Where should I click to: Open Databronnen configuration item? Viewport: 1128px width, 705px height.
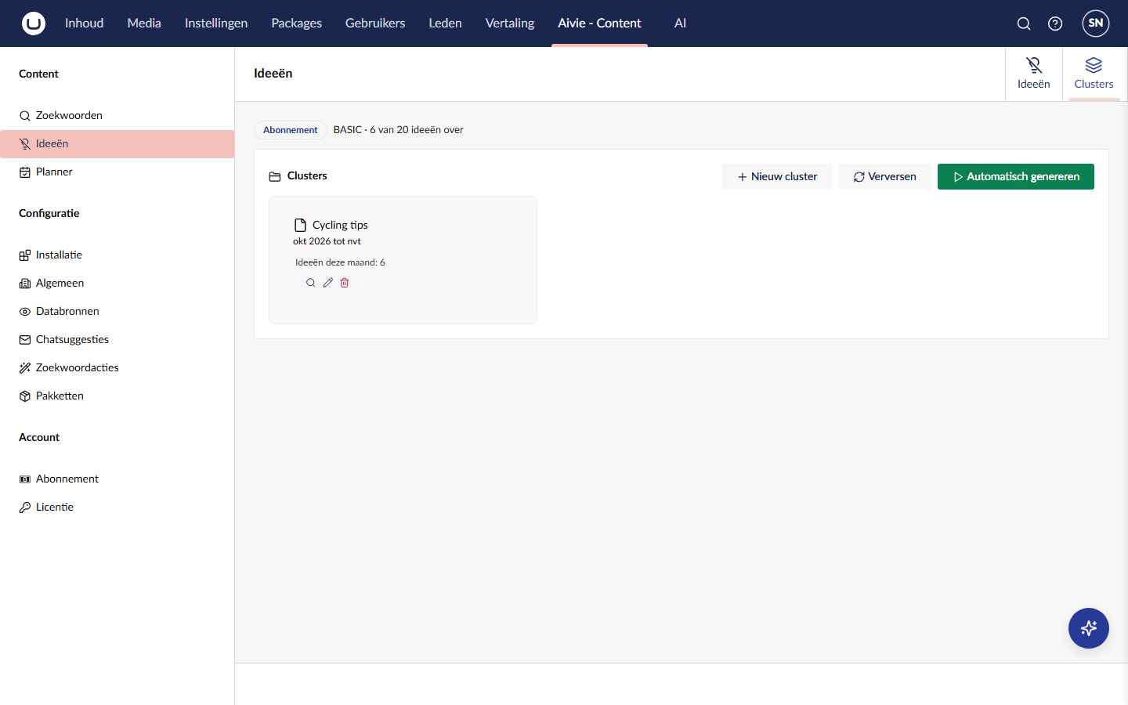pos(117,312)
